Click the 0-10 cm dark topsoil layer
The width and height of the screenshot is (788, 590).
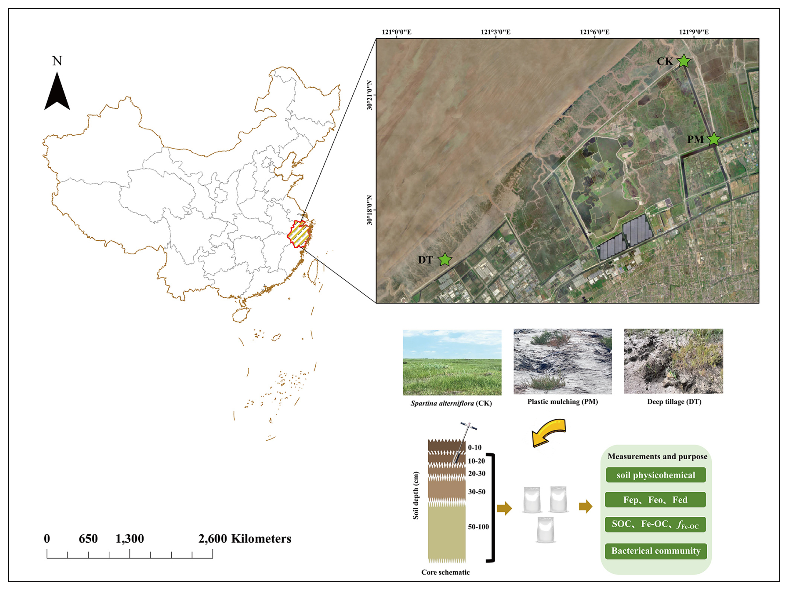[x=446, y=446]
